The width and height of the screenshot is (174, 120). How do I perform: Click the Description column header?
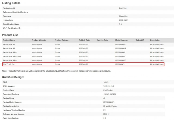tap(155, 40)
